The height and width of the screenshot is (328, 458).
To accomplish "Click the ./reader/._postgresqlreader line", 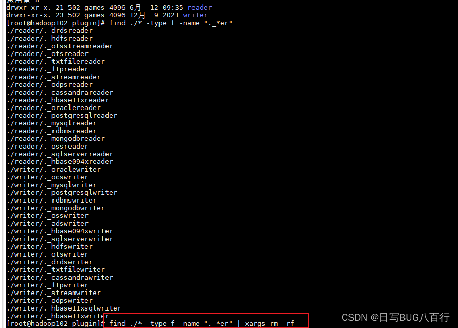I will click(x=62, y=116).
